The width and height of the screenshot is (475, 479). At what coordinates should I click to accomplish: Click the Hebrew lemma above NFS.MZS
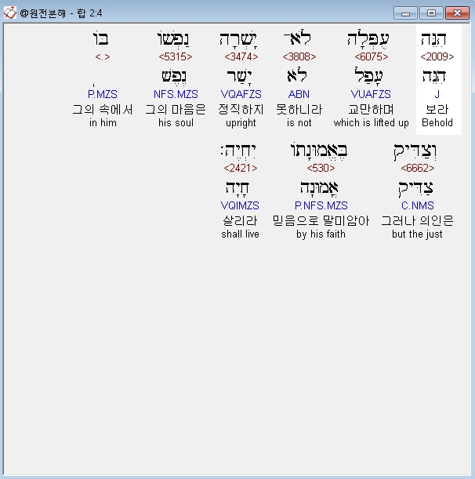click(174, 76)
